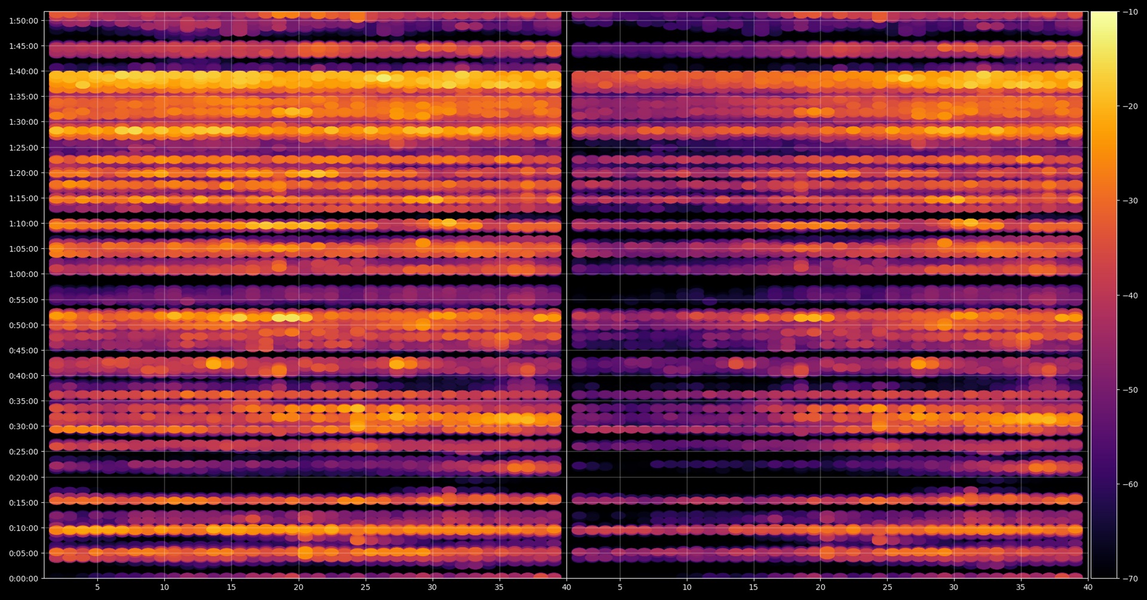Click x-axis tick 30 of the right heatmap
This screenshot has width=1147, height=600.
point(954,587)
